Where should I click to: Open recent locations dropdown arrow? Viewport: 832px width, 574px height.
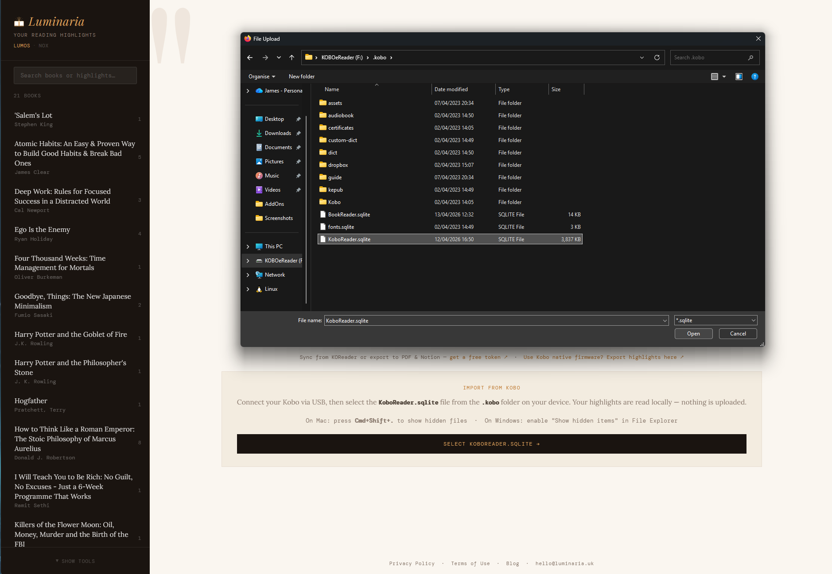pos(279,58)
